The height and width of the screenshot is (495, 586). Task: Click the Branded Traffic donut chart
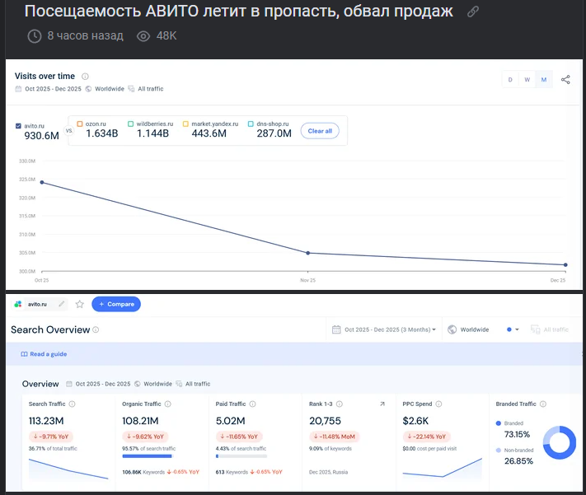[560, 442]
